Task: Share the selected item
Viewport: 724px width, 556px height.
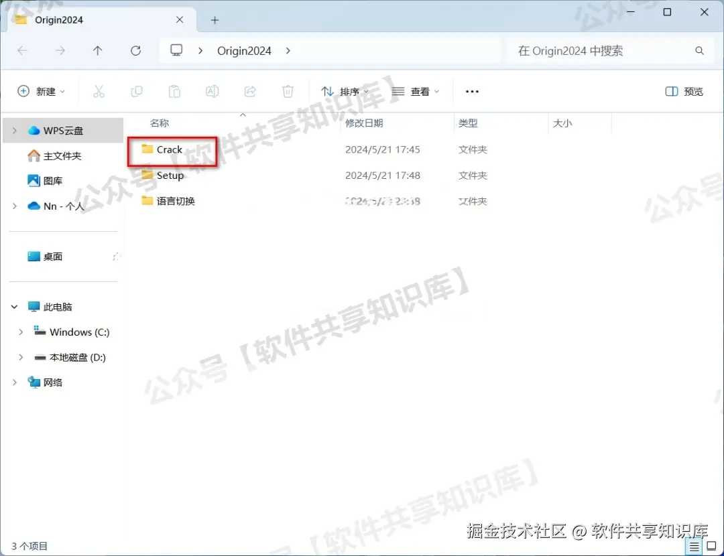Action: [x=250, y=91]
